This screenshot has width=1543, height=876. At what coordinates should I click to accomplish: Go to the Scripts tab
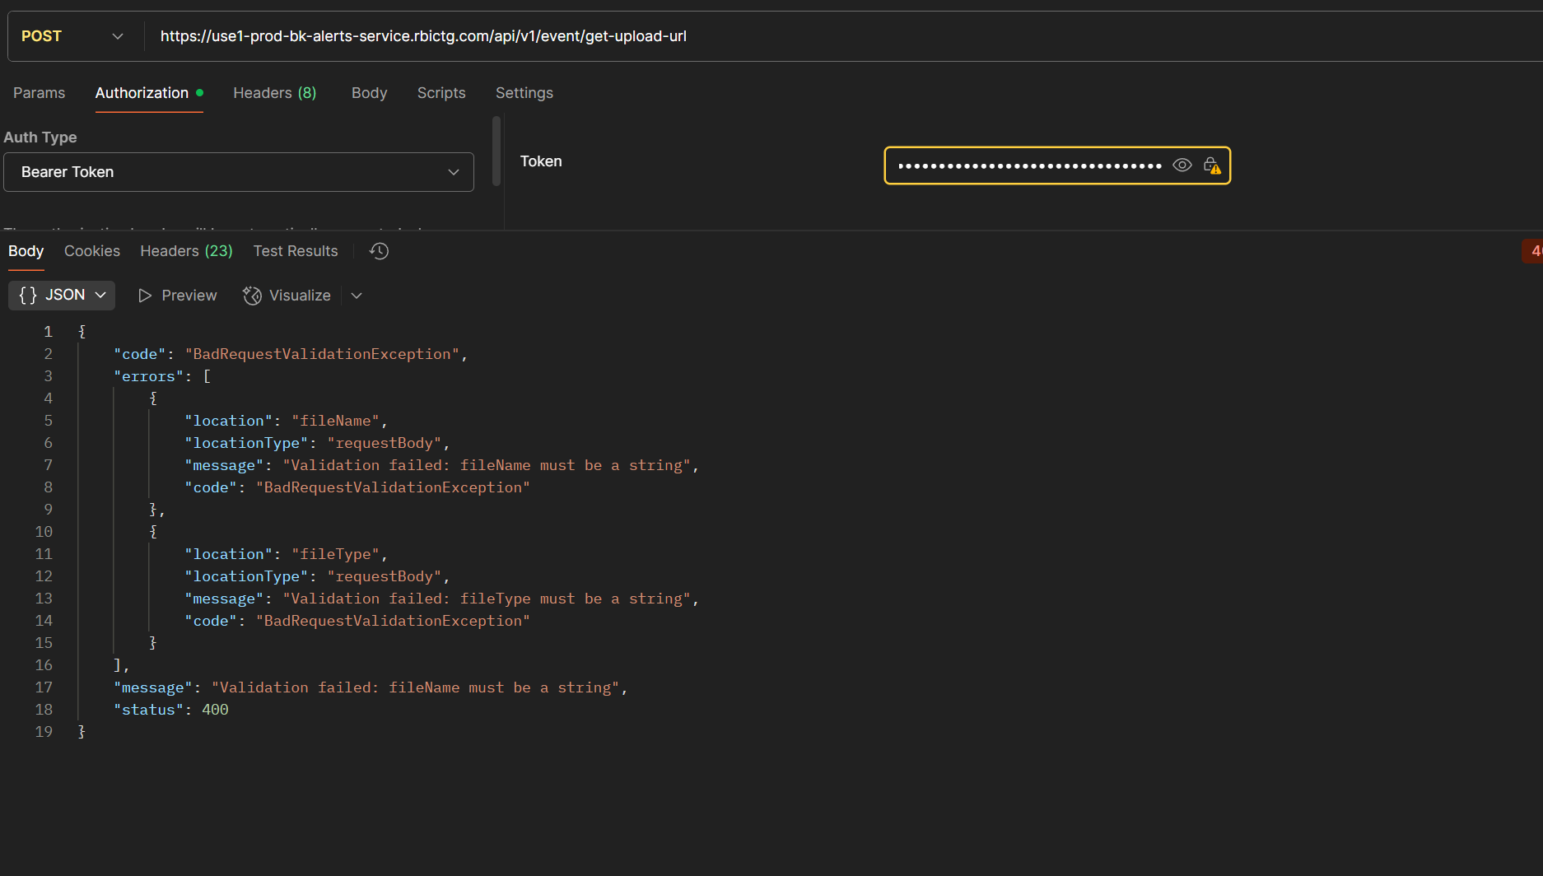(x=441, y=93)
